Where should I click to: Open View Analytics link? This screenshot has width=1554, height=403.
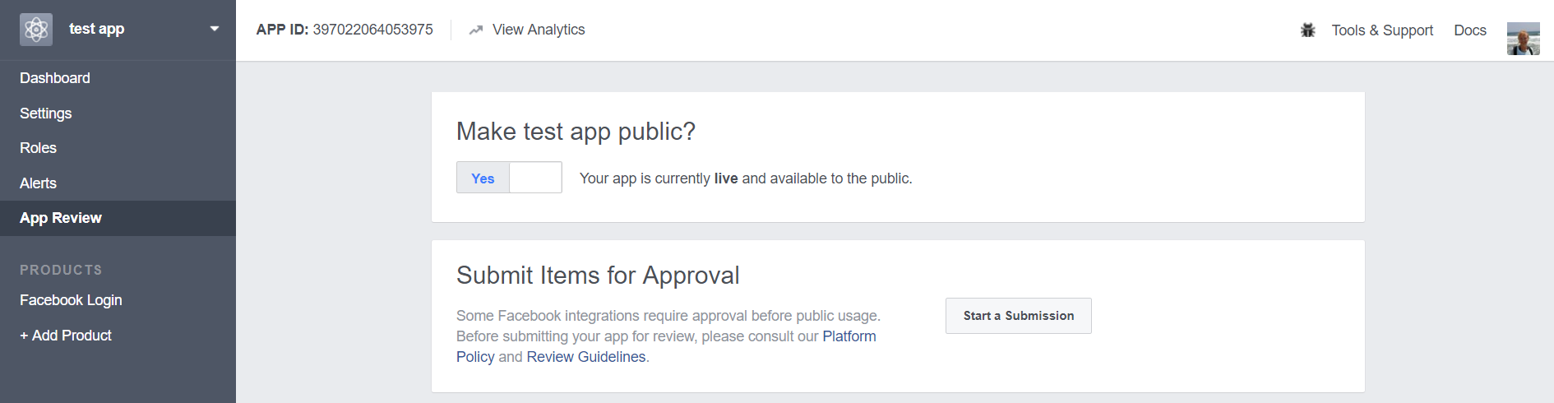[539, 30]
